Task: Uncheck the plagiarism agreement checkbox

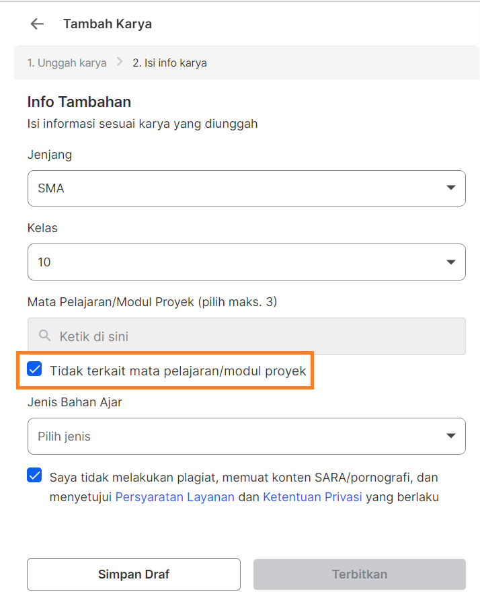Action: (34, 475)
